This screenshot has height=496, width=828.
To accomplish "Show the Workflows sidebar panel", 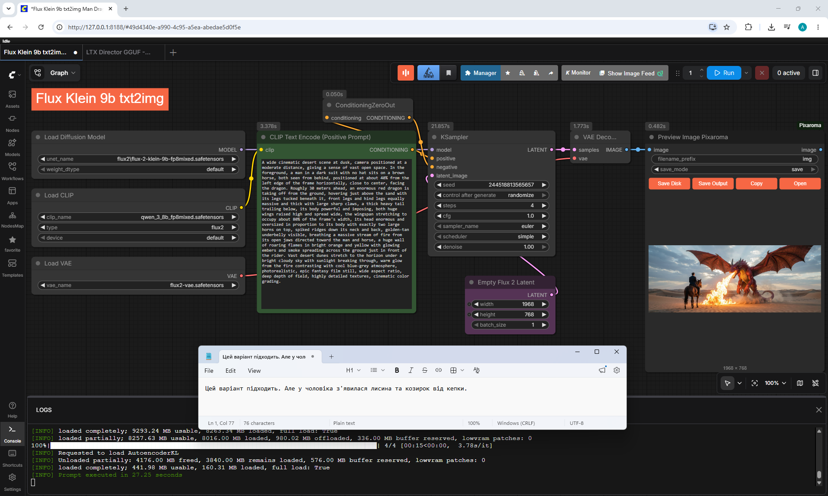I will coord(13,171).
